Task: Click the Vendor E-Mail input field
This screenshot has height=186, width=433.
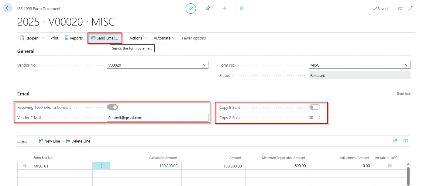Action: coord(157,118)
